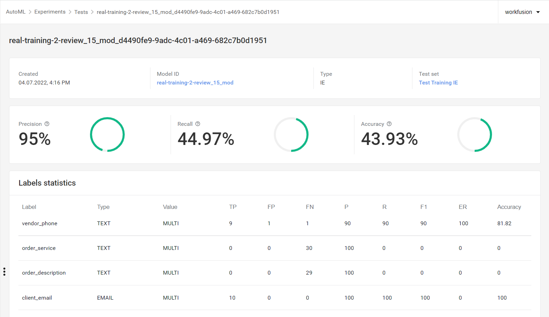Select the vendor_phone label row

[x=275, y=223]
